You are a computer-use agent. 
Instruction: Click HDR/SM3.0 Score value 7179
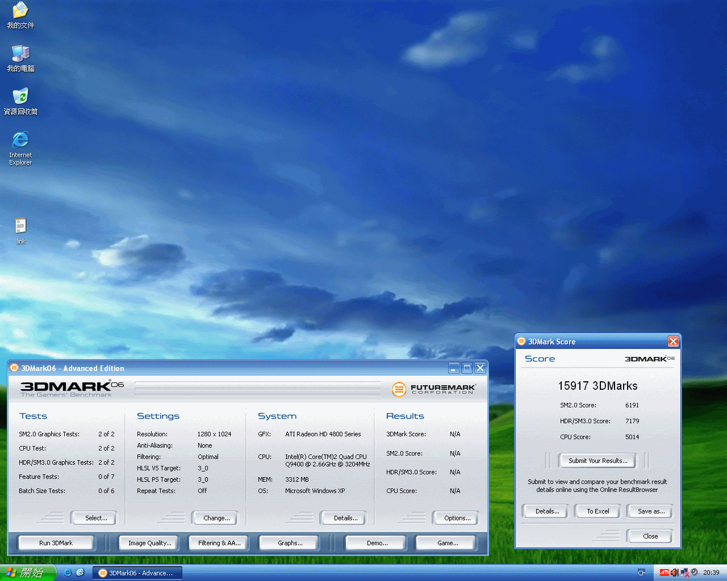click(632, 421)
